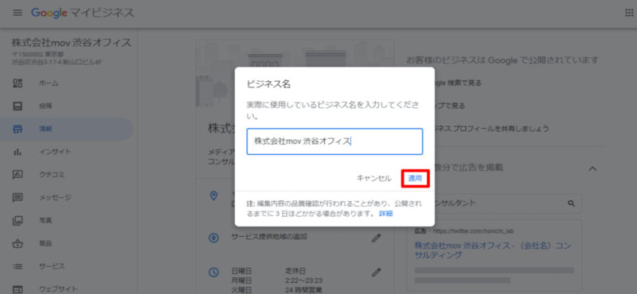Click the ビジネス名 text input field
Image resolution: width=637 pixels, height=294 pixels.
(x=334, y=141)
